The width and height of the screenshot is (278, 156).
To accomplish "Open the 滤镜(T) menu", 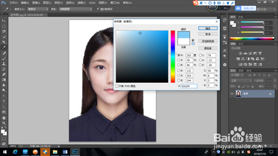I will pos(81,3).
